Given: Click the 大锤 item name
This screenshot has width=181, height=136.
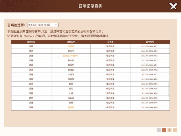Looking at the screenshot, I should (71, 93).
